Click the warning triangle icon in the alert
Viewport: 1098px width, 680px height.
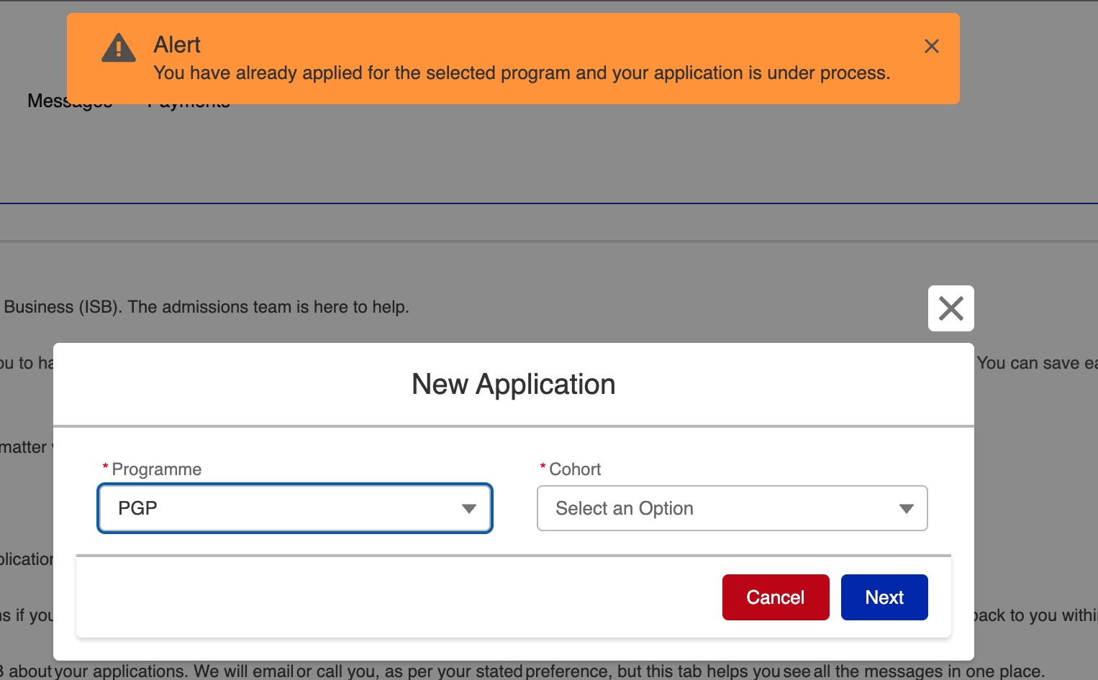click(x=119, y=48)
